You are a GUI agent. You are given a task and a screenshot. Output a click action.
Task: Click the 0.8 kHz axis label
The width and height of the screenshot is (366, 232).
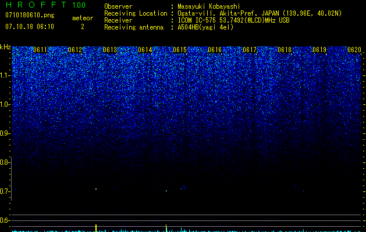click(x=5, y=162)
